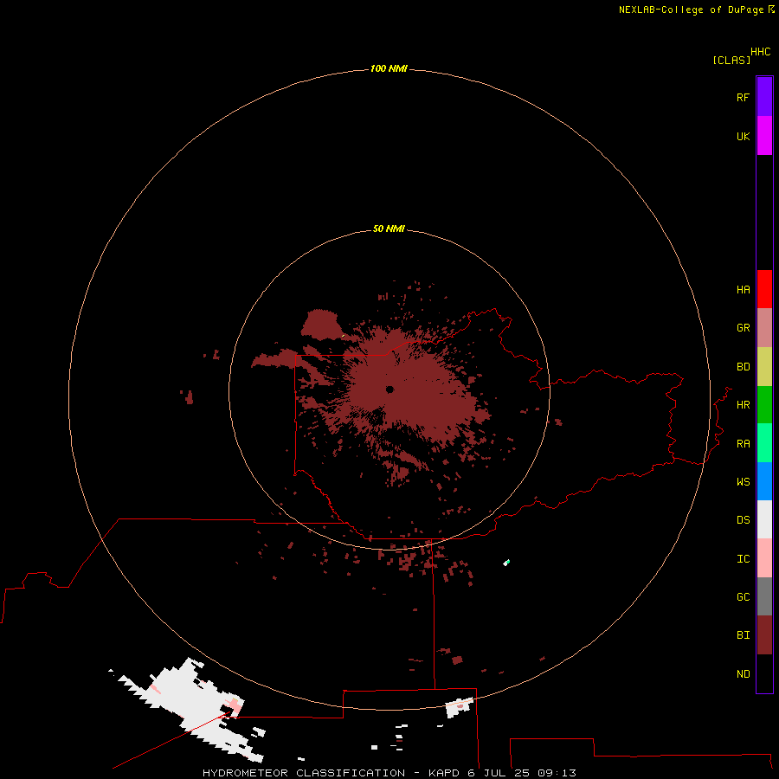Click the WS blue legend swatch
Viewport: 779px width, 779px height.
pyautogui.click(x=764, y=481)
